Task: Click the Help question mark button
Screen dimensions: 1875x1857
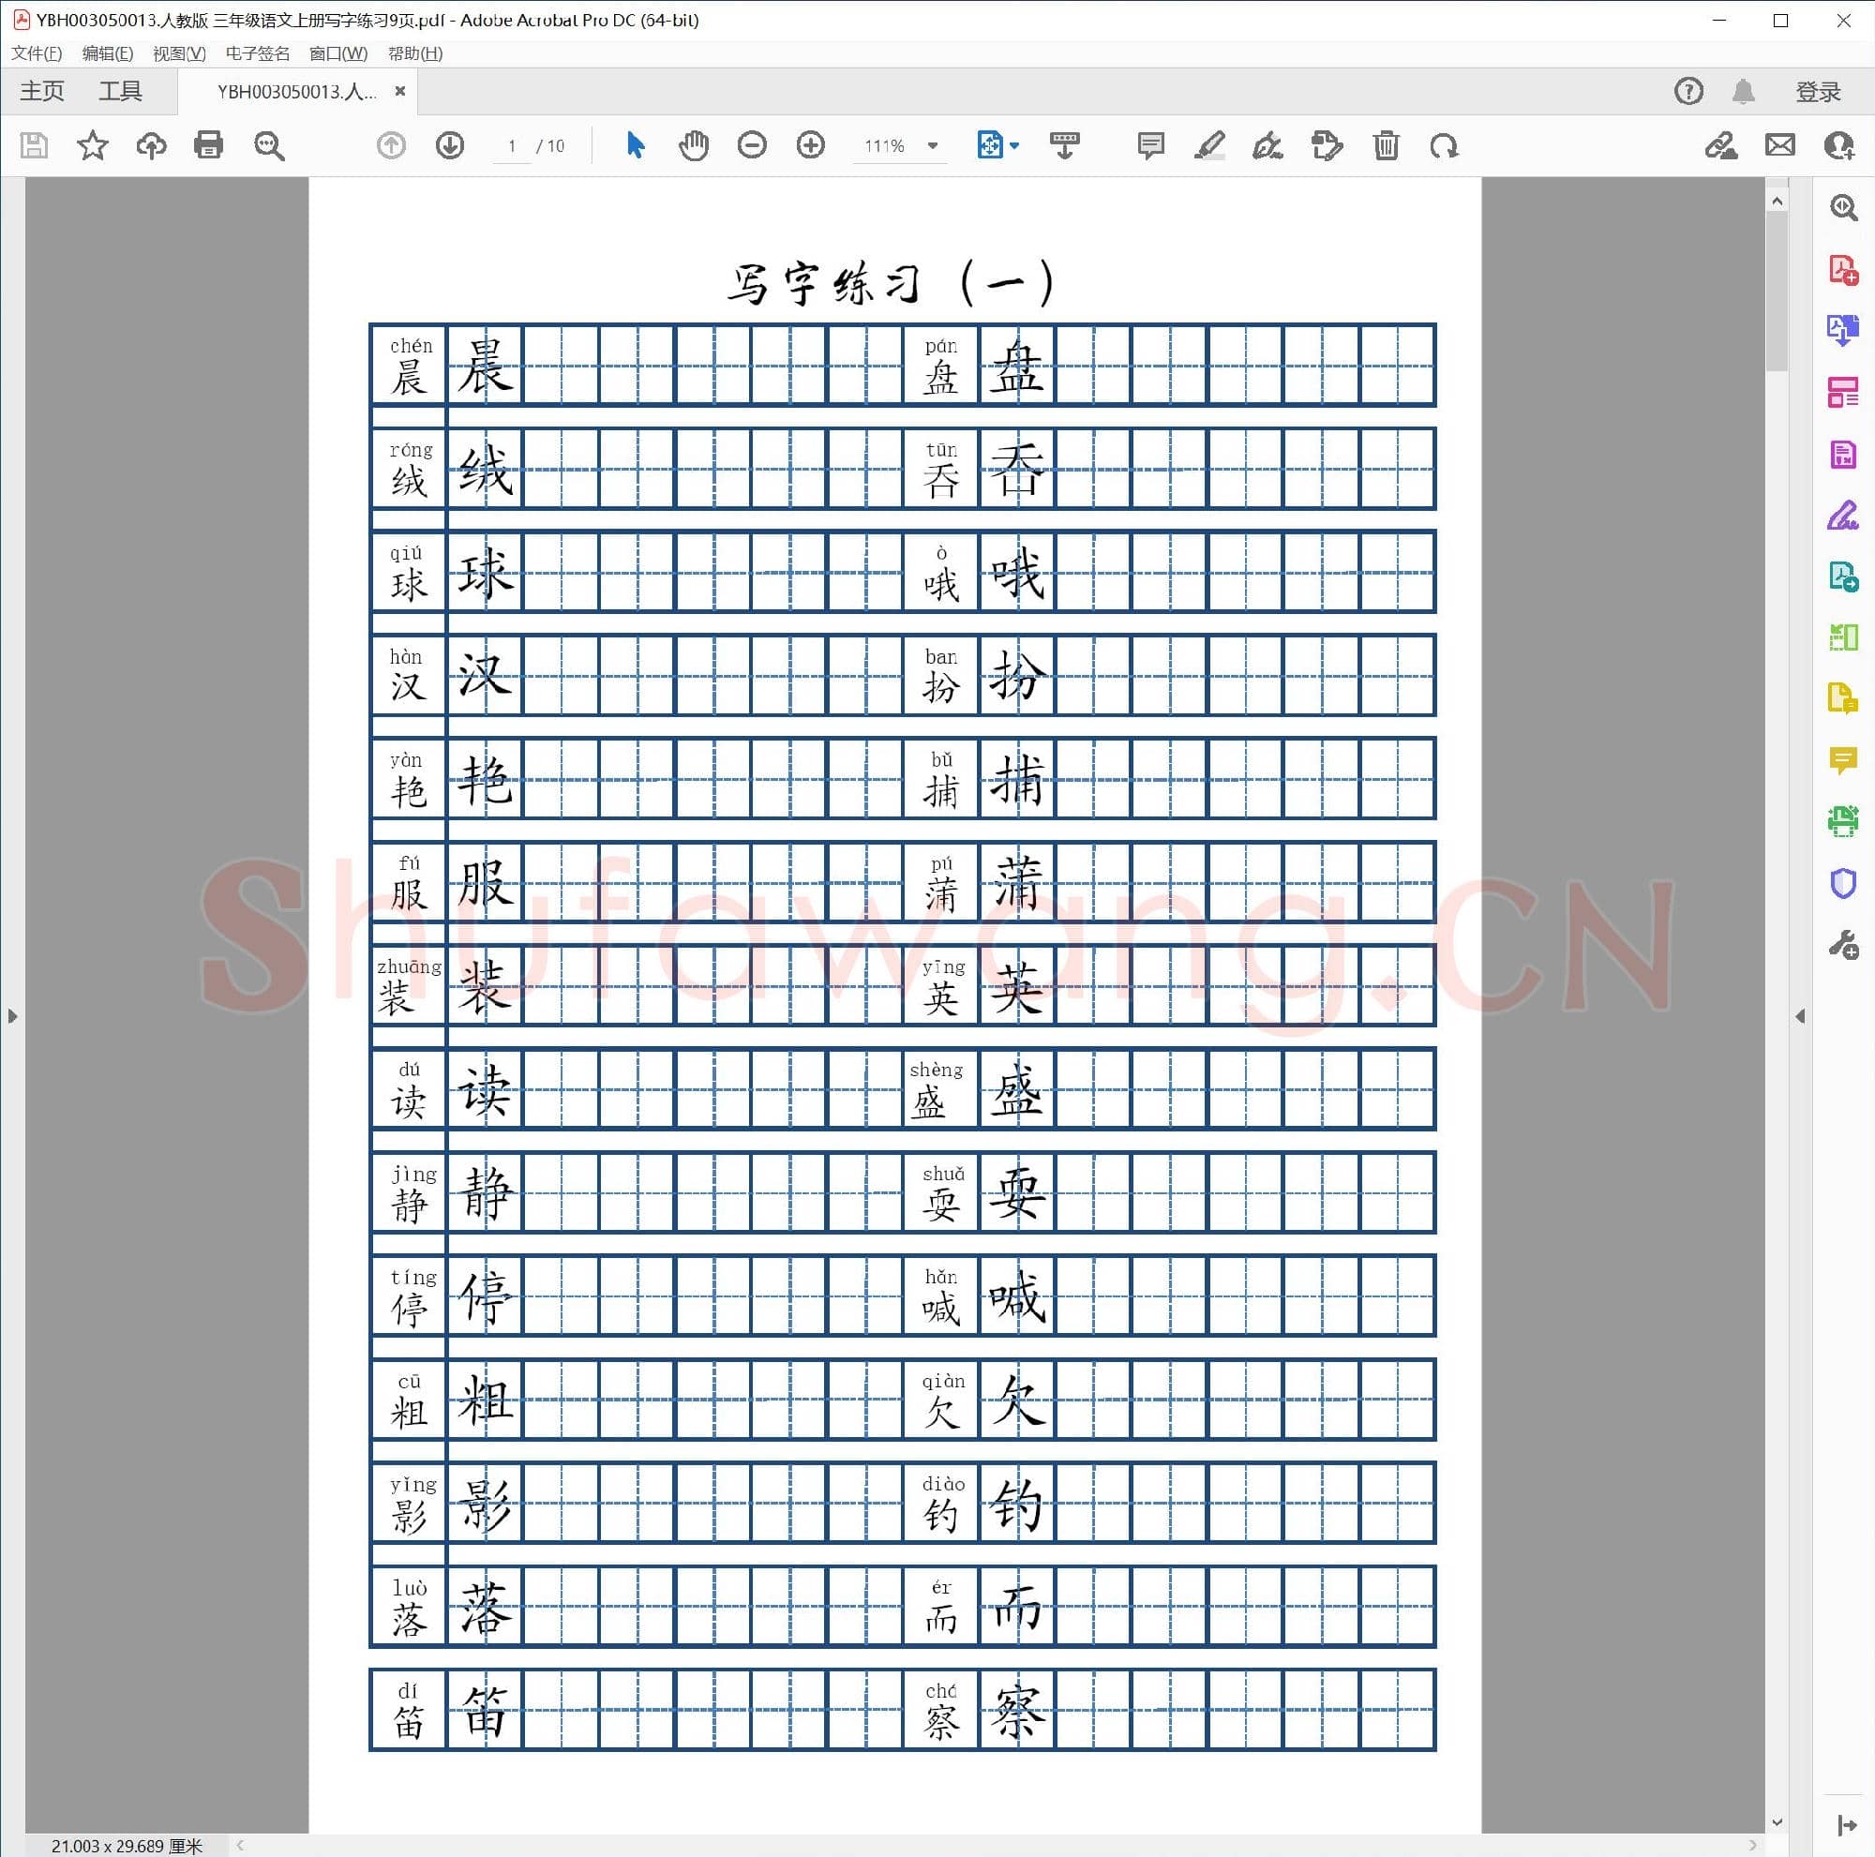Action: pos(1687,90)
